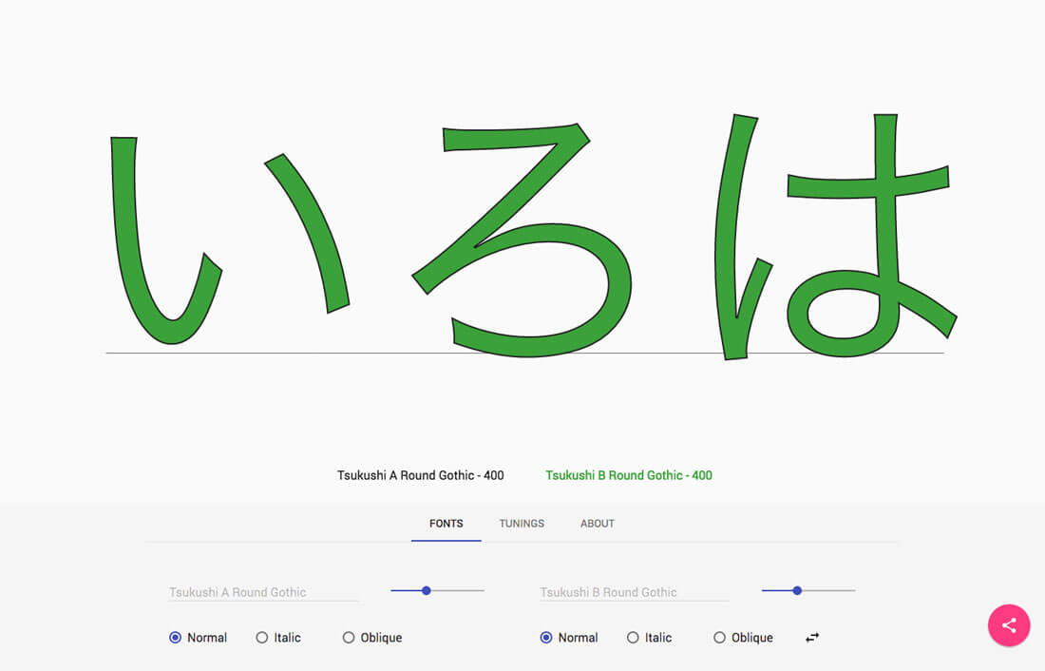The height and width of the screenshot is (671, 1045).
Task: Focus the Tsukushi A Round Gothic font field
Action: click(263, 592)
